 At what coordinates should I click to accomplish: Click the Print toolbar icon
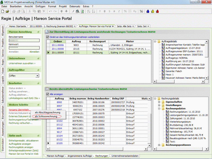(14, 11)
